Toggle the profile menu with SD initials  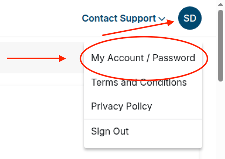point(190,18)
